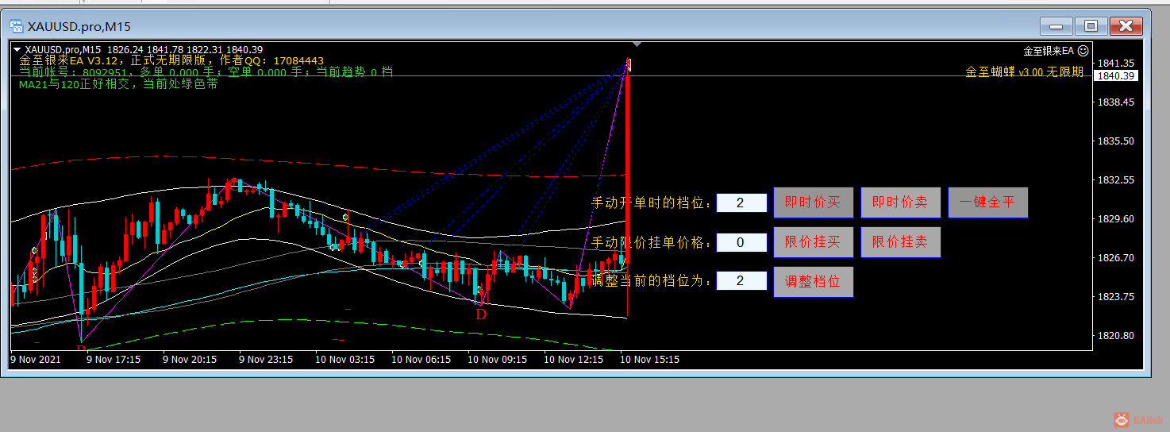The width and height of the screenshot is (1170, 432).
Task: Click the XAUUSD.pro,M15 chart window icon
Action: 17,26
